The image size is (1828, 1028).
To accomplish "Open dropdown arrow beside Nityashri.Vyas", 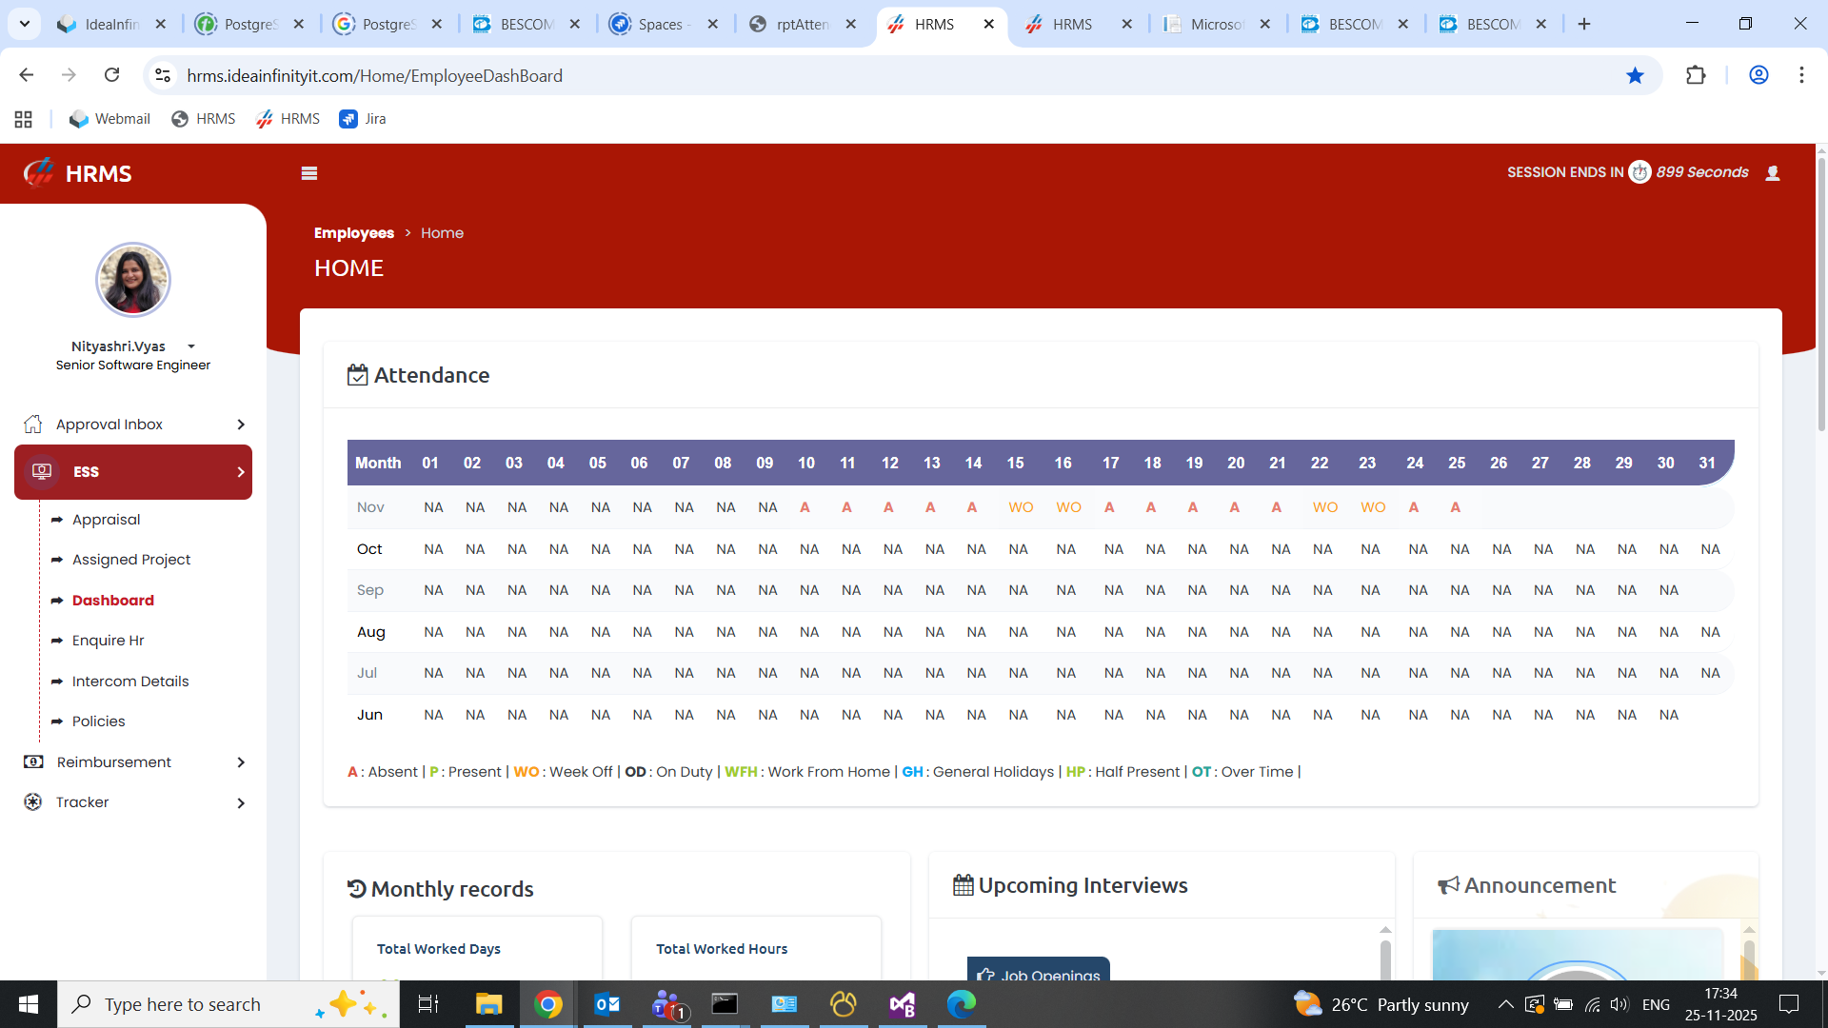I will pyautogui.click(x=191, y=346).
